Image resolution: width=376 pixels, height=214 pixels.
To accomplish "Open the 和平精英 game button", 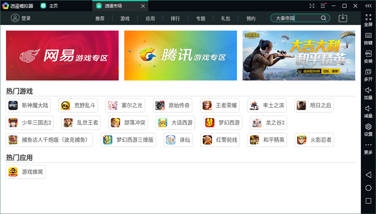I will click(267, 140).
